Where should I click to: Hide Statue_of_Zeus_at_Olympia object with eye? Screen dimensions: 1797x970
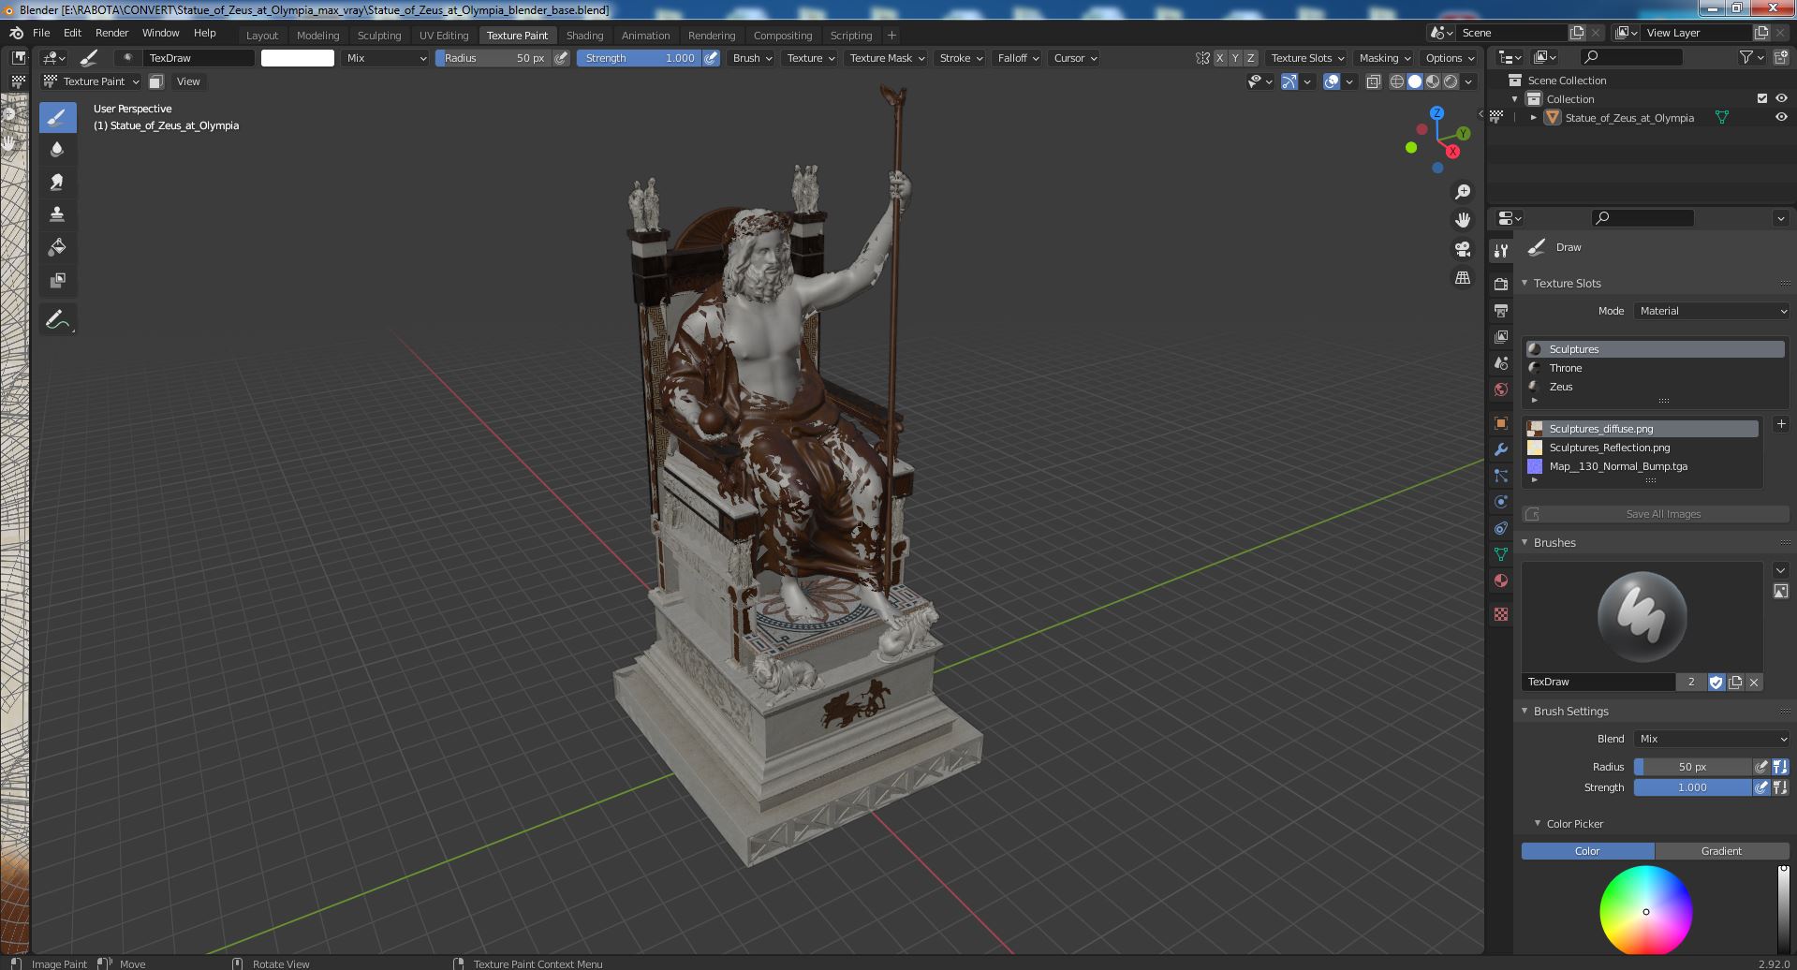click(x=1780, y=117)
